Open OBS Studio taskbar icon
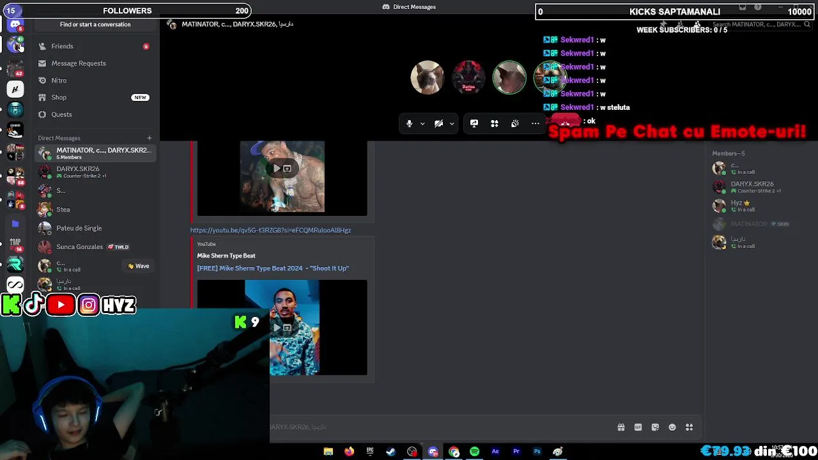 [412, 452]
